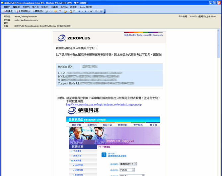
Task: Open the 格式(O) Format menu
Action: [x=45, y=7]
